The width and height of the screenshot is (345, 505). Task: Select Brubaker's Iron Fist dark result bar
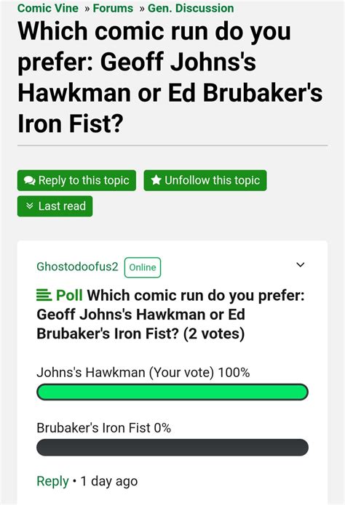click(x=172, y=448)
